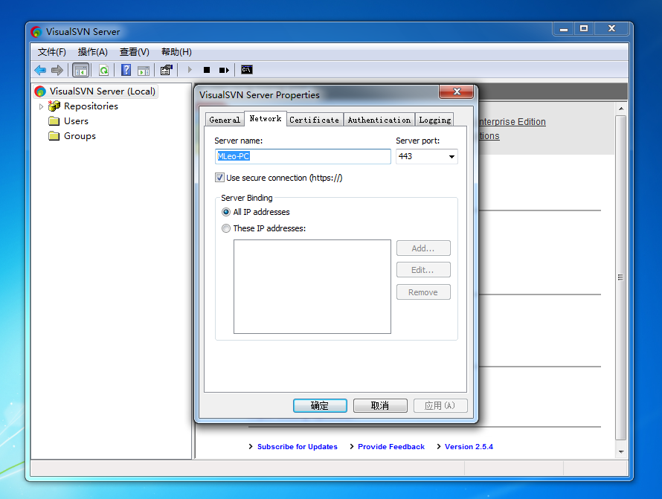Click the vertical scrollbar thumb

pos(621,278)
